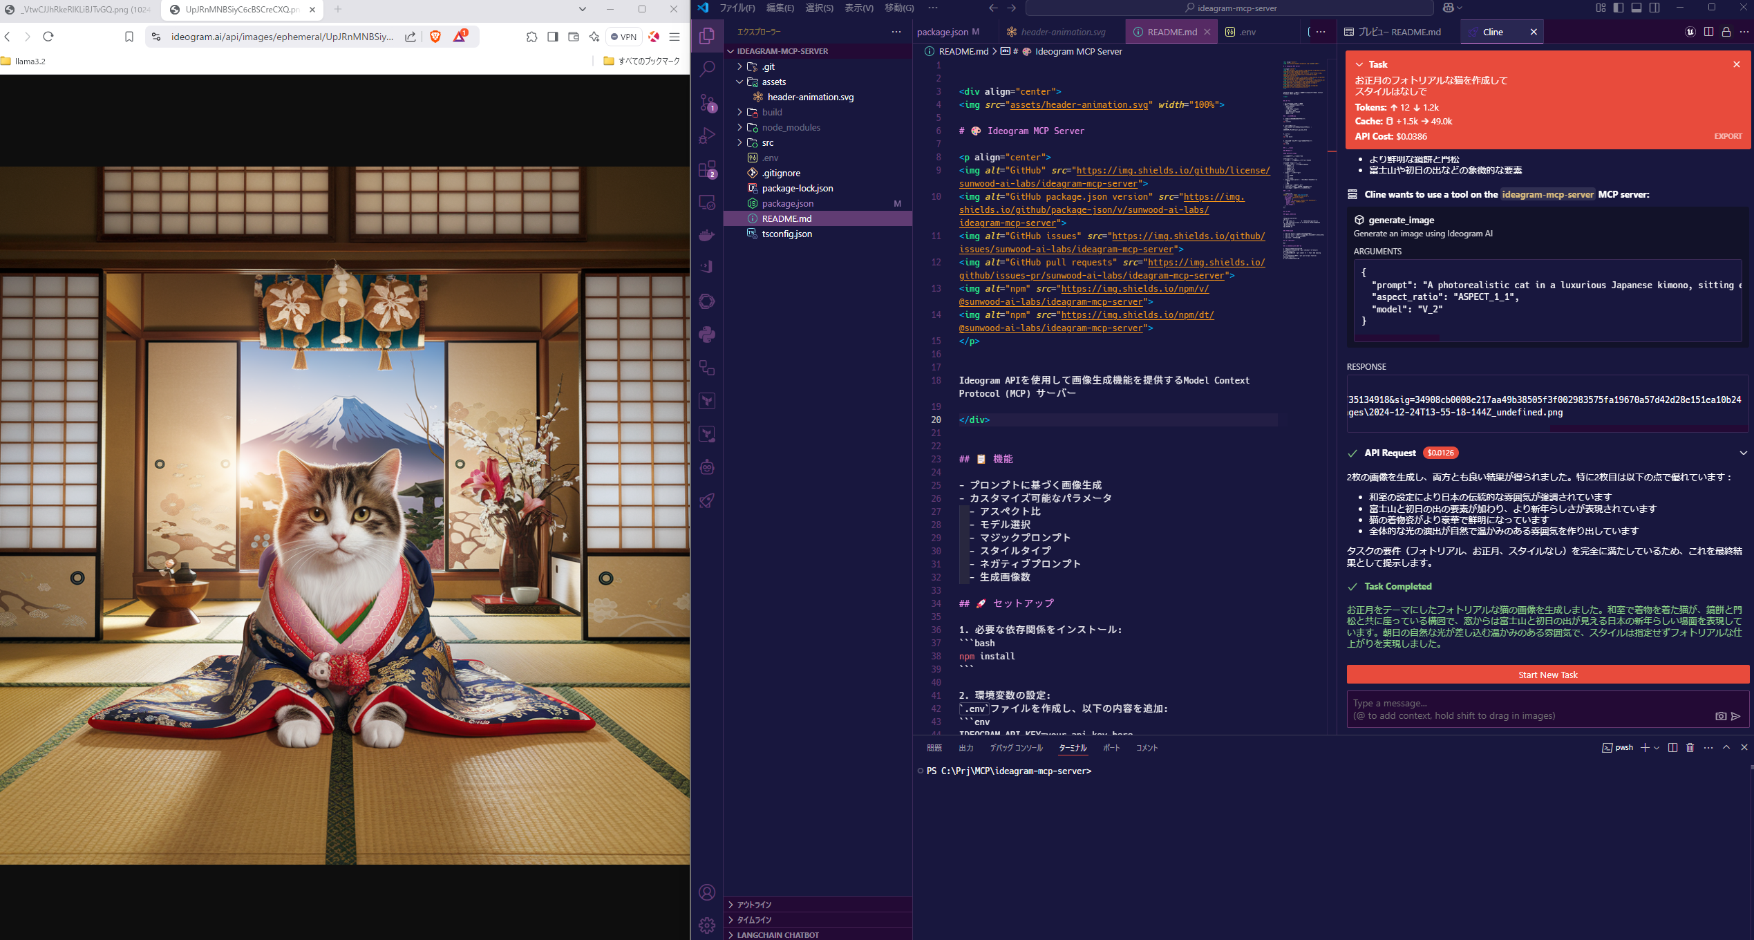This screenshot has height=940, width=1754.
Task: Toggle primary sidebar layout button
Action: pyautogui.click(x=1619, y=8)
